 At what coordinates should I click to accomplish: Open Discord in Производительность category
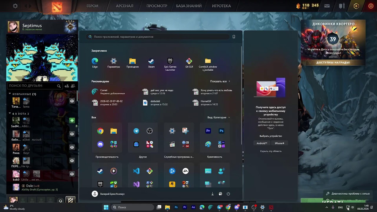pos(100,144)
